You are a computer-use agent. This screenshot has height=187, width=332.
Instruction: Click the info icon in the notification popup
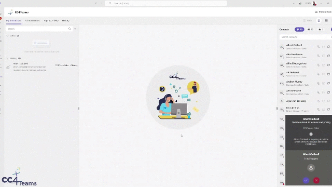click(x=311, y=134)
